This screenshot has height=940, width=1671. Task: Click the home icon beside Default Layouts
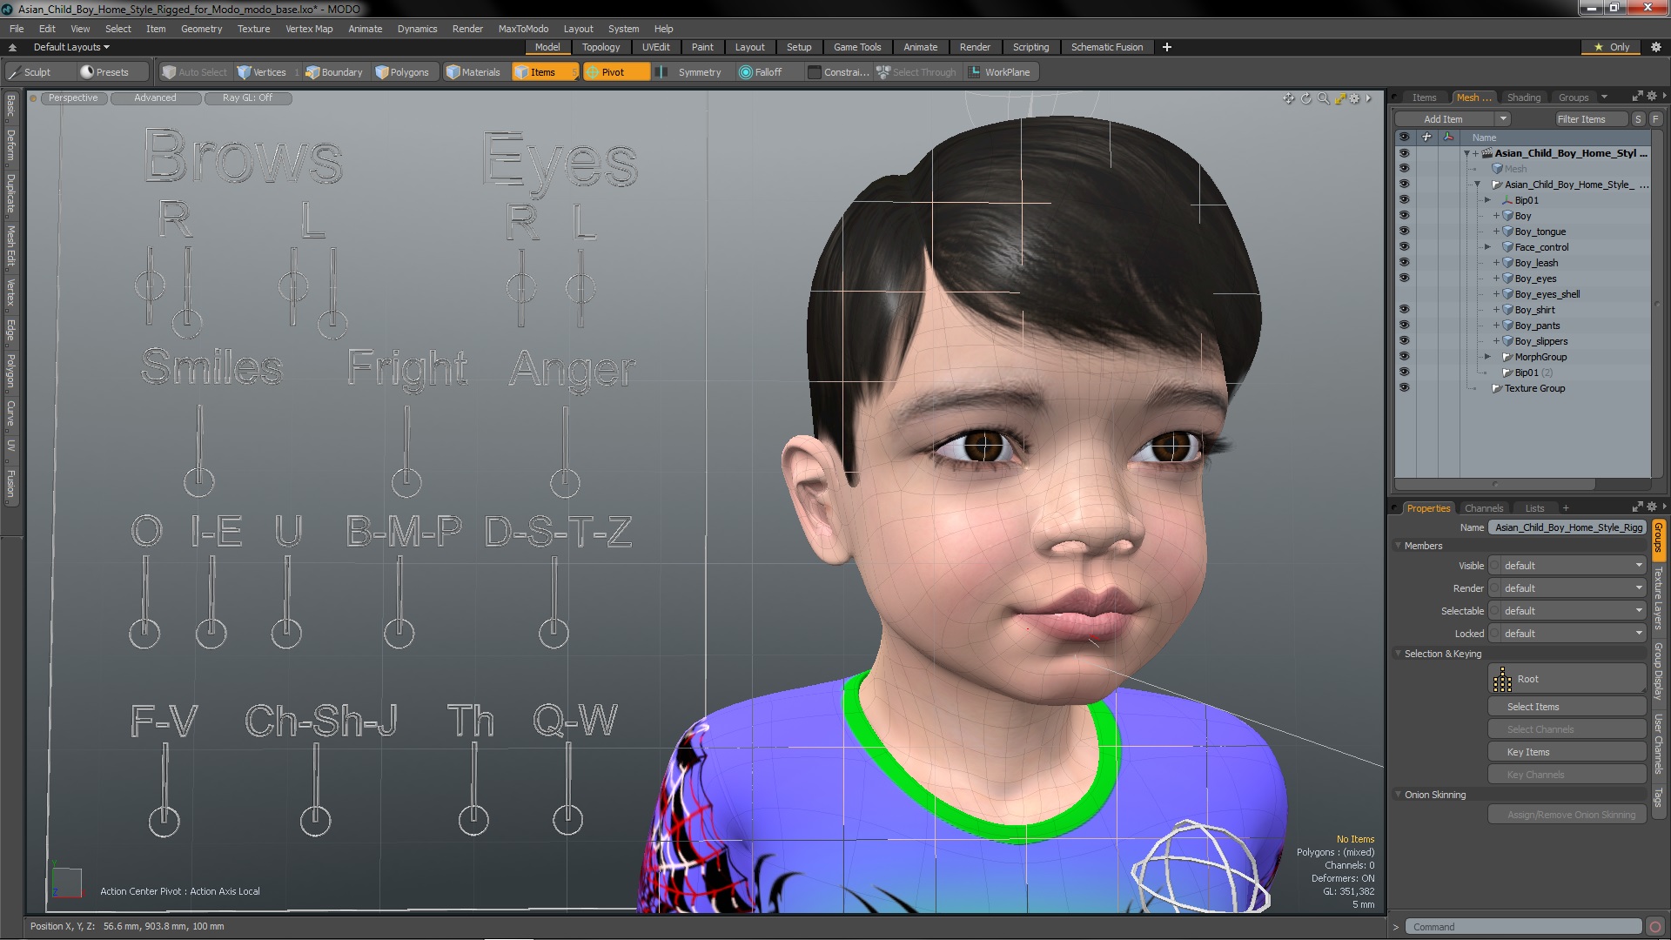click(12, 47)
